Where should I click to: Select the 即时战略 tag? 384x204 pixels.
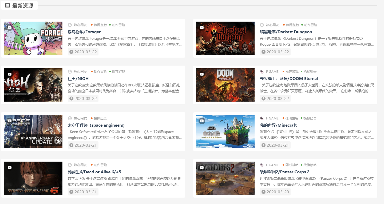point(292,165)
